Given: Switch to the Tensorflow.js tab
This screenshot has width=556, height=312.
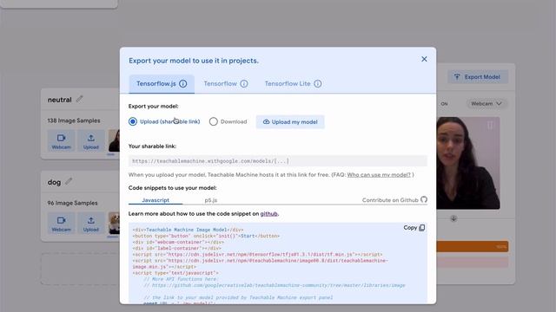Looking at the screenshot, I should tap(162, 84).
